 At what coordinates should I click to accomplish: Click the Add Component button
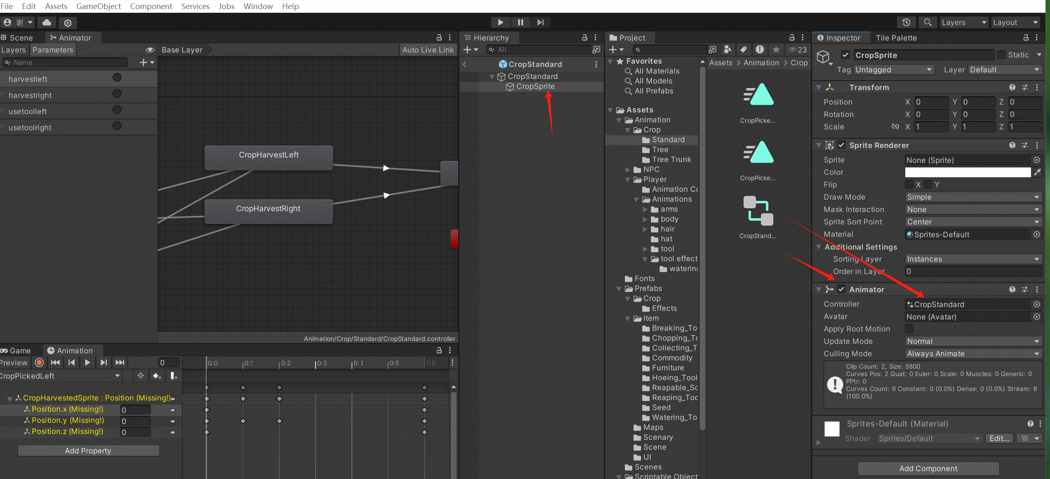click(x=928, y=468)
